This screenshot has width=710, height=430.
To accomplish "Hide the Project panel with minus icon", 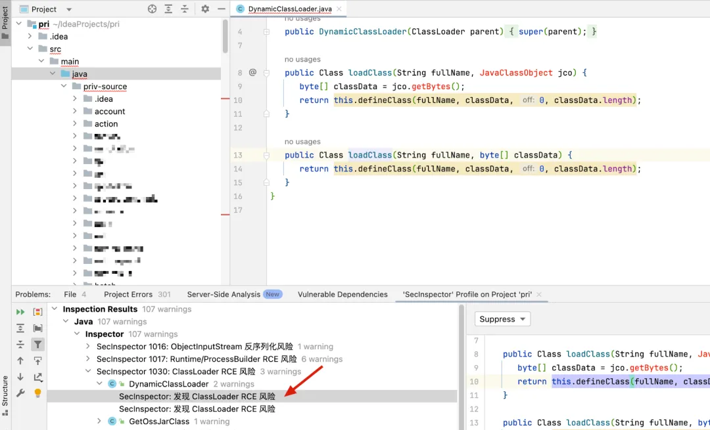I will [222, 9].
